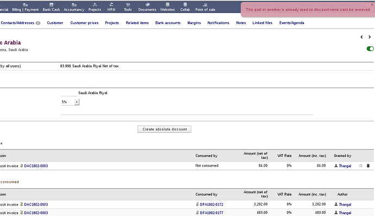Open the Bank accounts tab
Viewport: 375px width, 216px height.
point(168,23)
